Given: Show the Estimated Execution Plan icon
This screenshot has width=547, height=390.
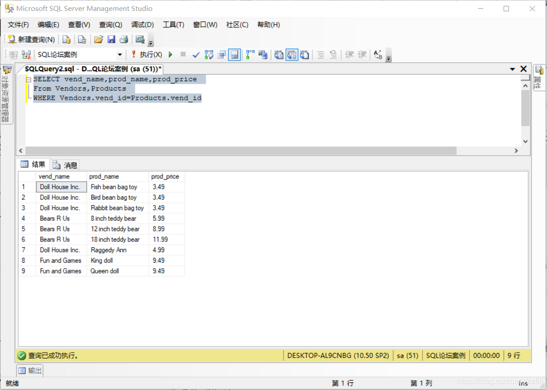Looking at the screenshot, I should [x=209, y=55].
